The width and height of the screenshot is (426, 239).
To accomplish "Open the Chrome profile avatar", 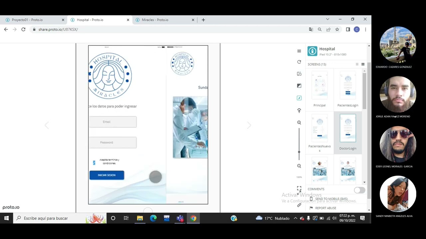I will (x=357, y=29).
